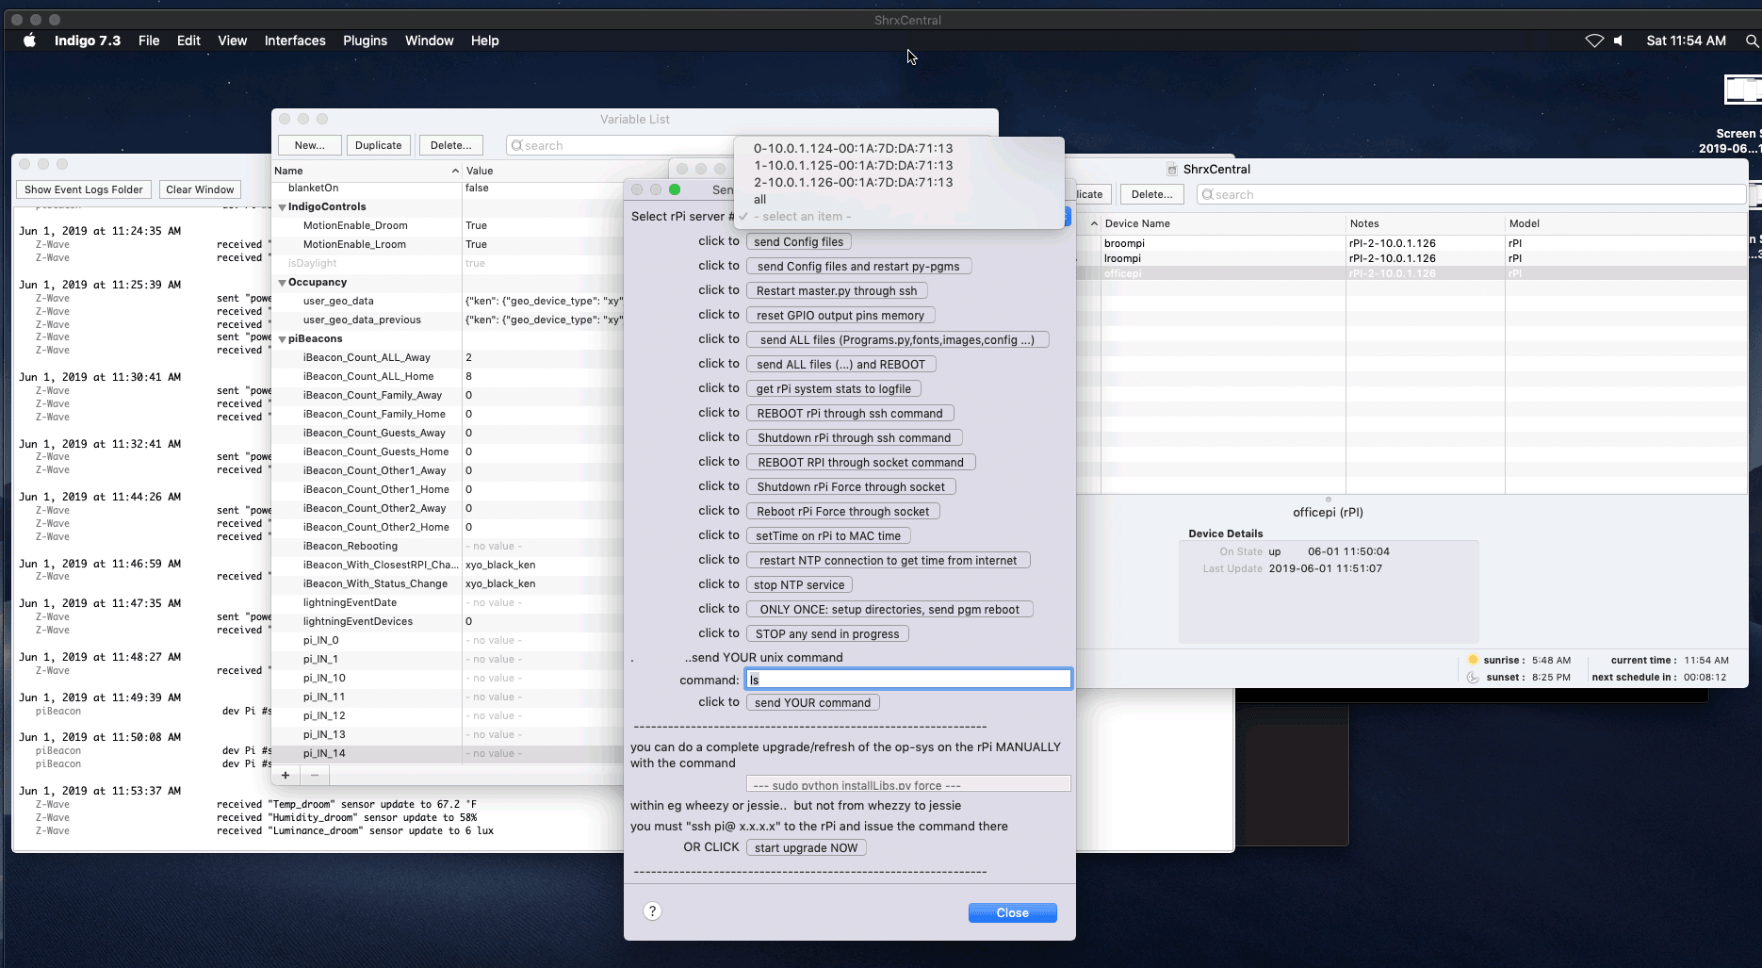Collapse the Occupancy variable folder
Viewport: 1762px width, 968px height.
click(282, 283)
